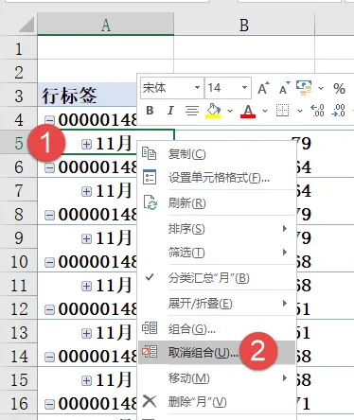Screen dimensions: 354x420
Task: Open the 排序(S) submenu
Action: click(x=217, y=229)
